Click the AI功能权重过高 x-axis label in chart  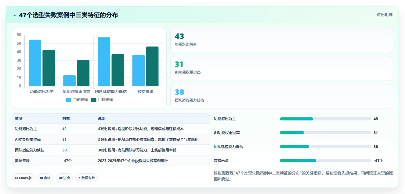pyautogui.click(x=76, y=92)
